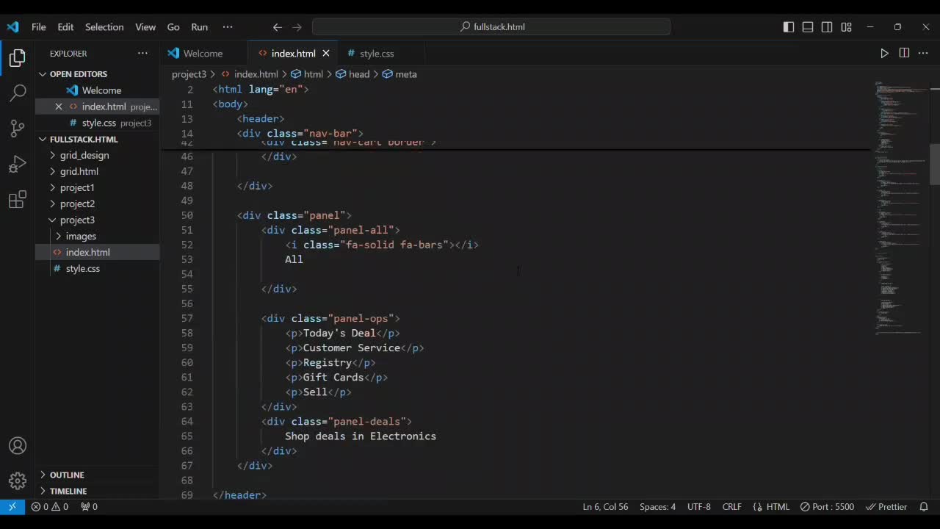940x529 pixels.
Task: Go back using the navigation arrow
Action: (278, 27)
